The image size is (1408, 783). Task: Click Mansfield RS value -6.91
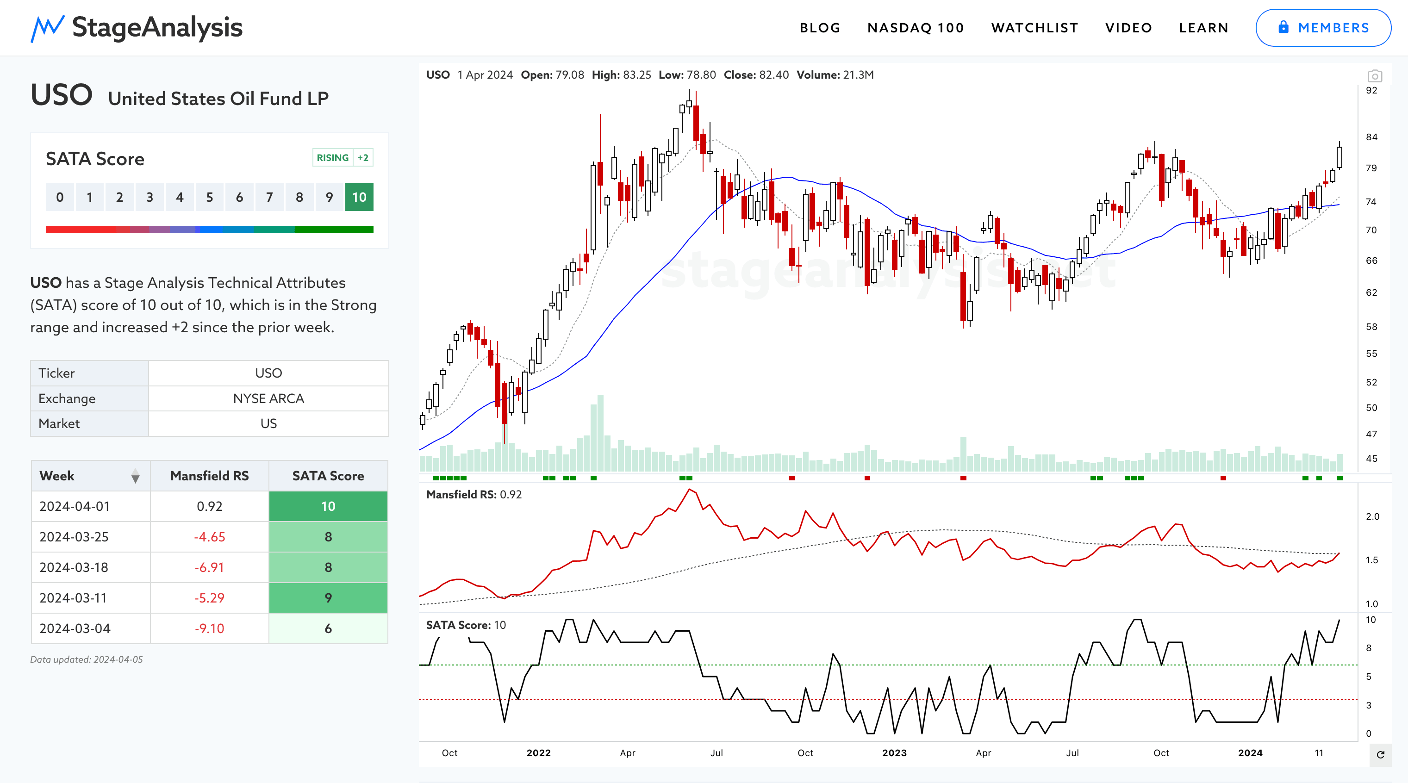pos(209,568)
